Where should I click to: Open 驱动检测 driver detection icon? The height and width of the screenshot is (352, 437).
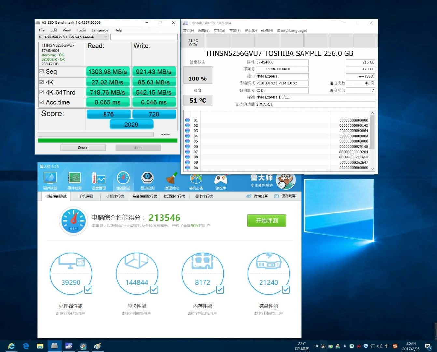pos(147,181)
